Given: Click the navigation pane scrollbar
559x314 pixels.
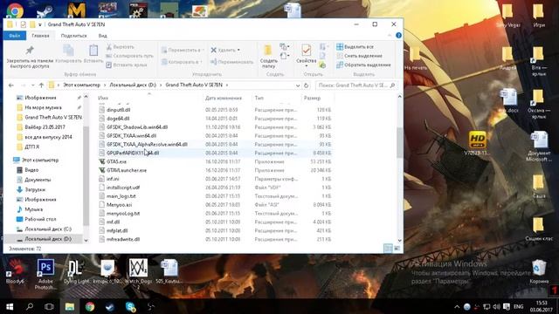Looking at the screenshot, I should (x=86, y=176).
